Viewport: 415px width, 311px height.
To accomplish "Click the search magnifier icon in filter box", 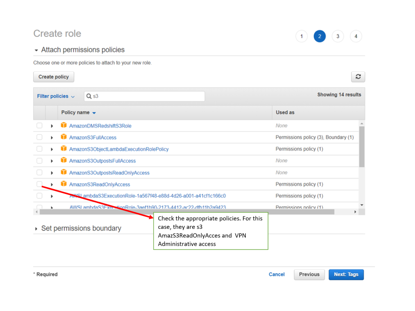I will (x=89, y=96).
